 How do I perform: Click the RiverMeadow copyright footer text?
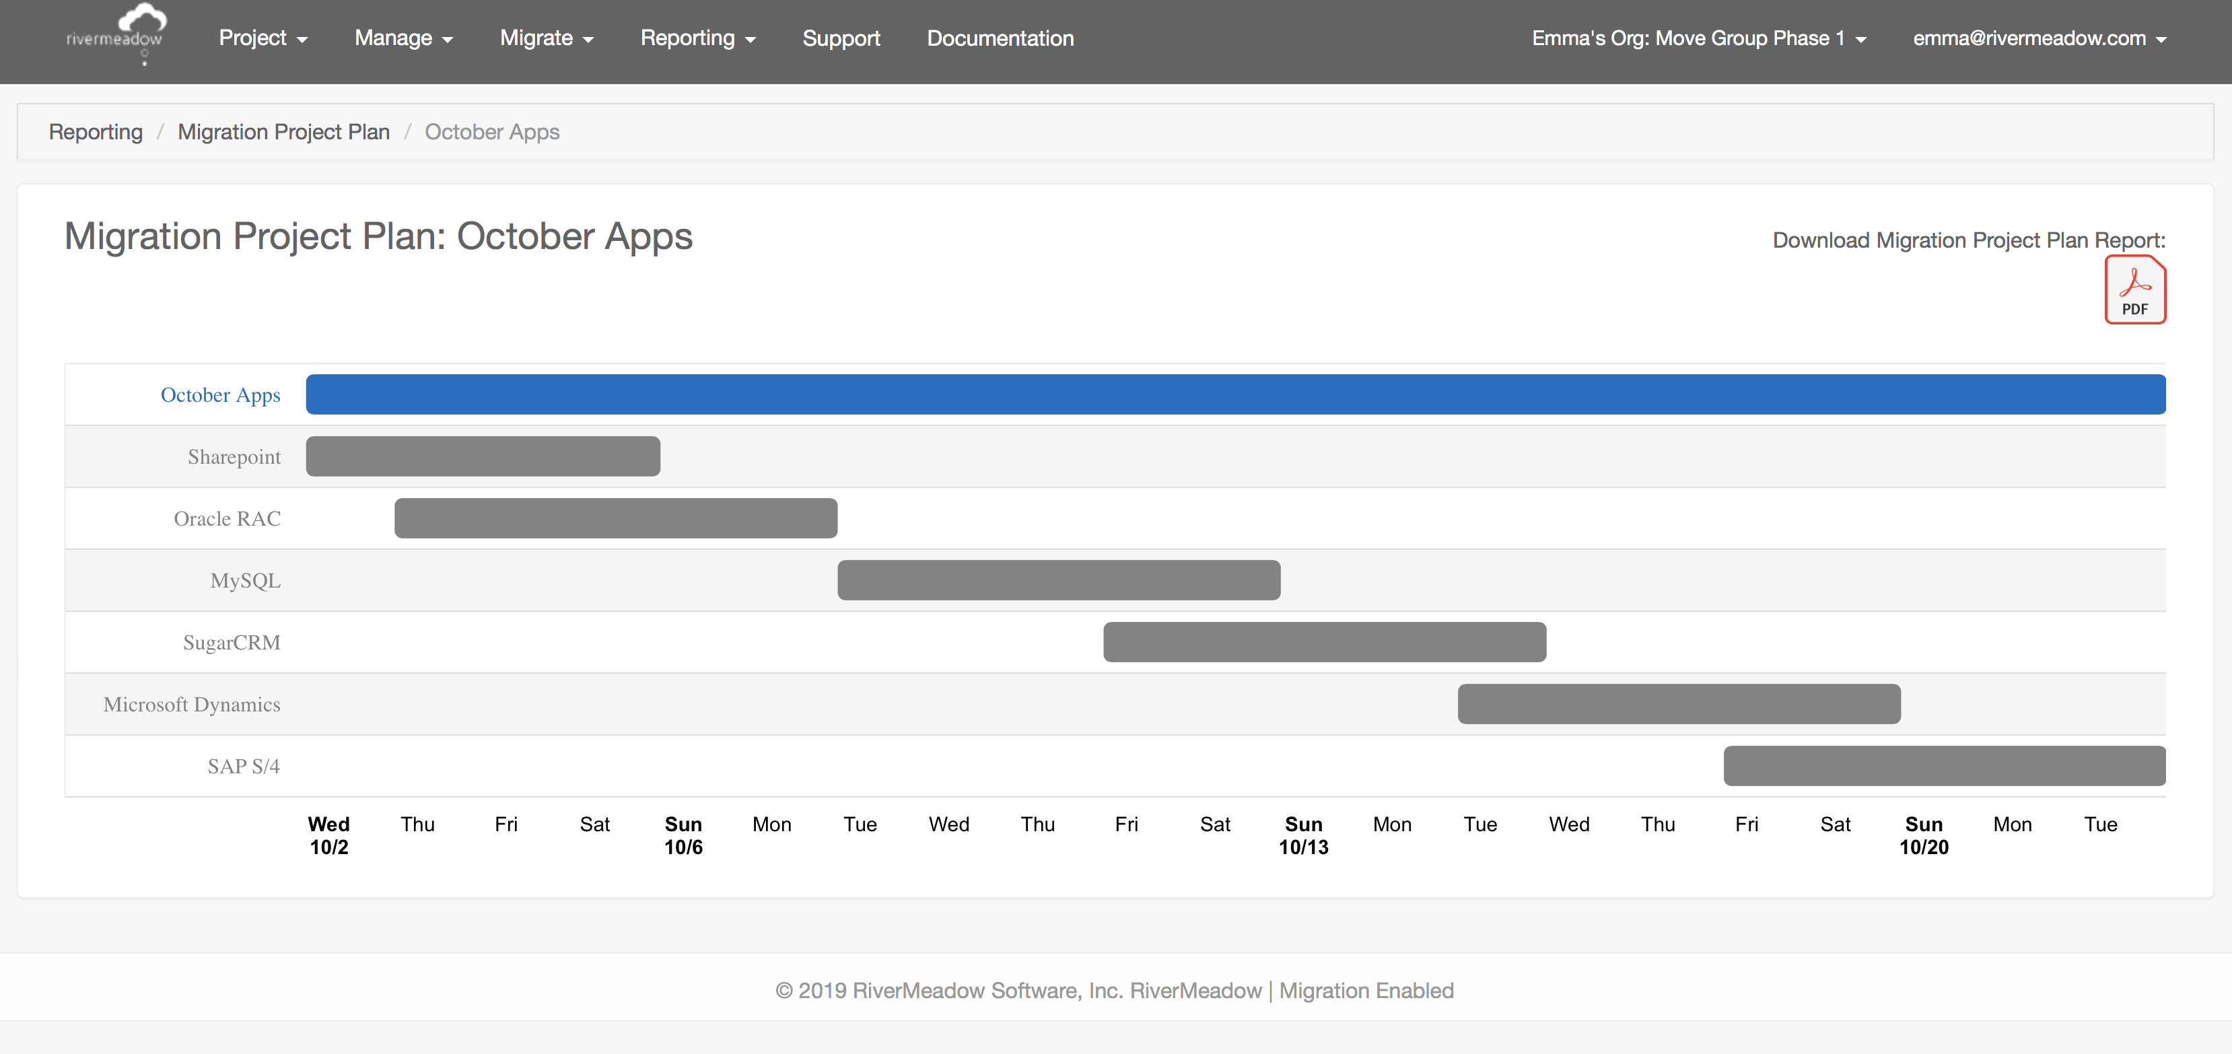(x=1114, y=990)
